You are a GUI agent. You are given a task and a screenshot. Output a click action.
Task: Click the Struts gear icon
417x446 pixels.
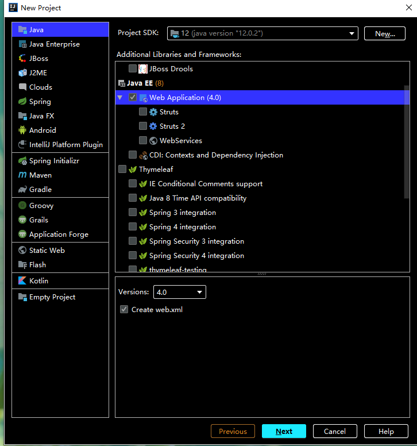tap(153, 112)
